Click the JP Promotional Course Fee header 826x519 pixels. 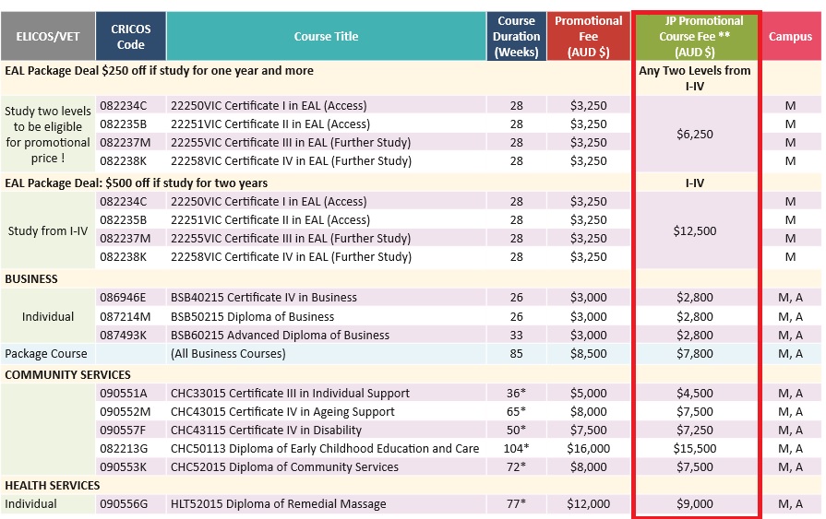pos(695,36)
